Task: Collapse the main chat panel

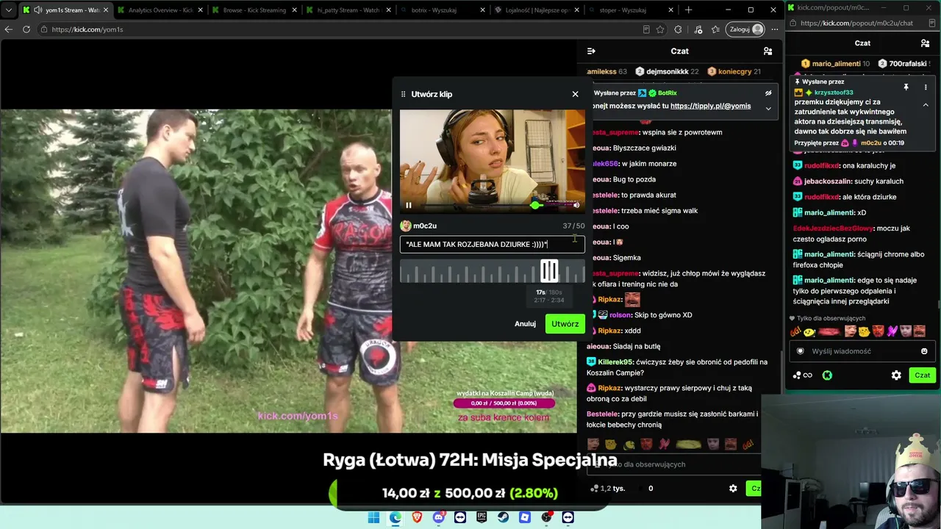Action: [591, 51]
